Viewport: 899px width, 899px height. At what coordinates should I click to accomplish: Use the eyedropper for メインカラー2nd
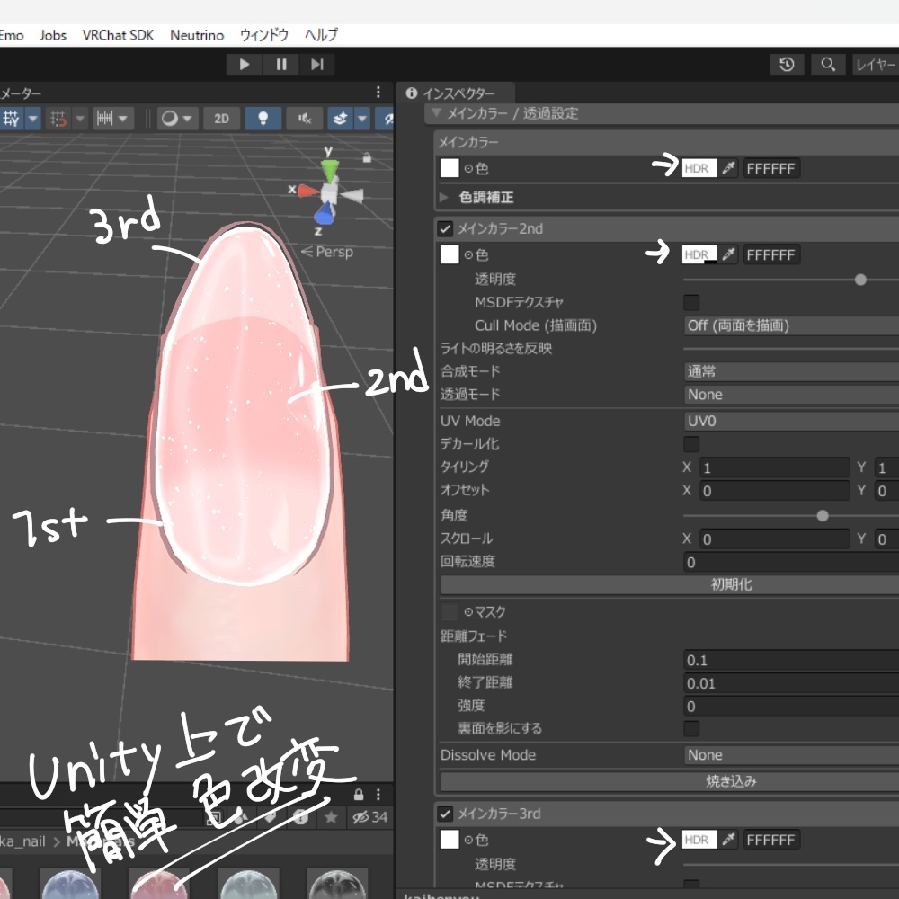point(728,254)
